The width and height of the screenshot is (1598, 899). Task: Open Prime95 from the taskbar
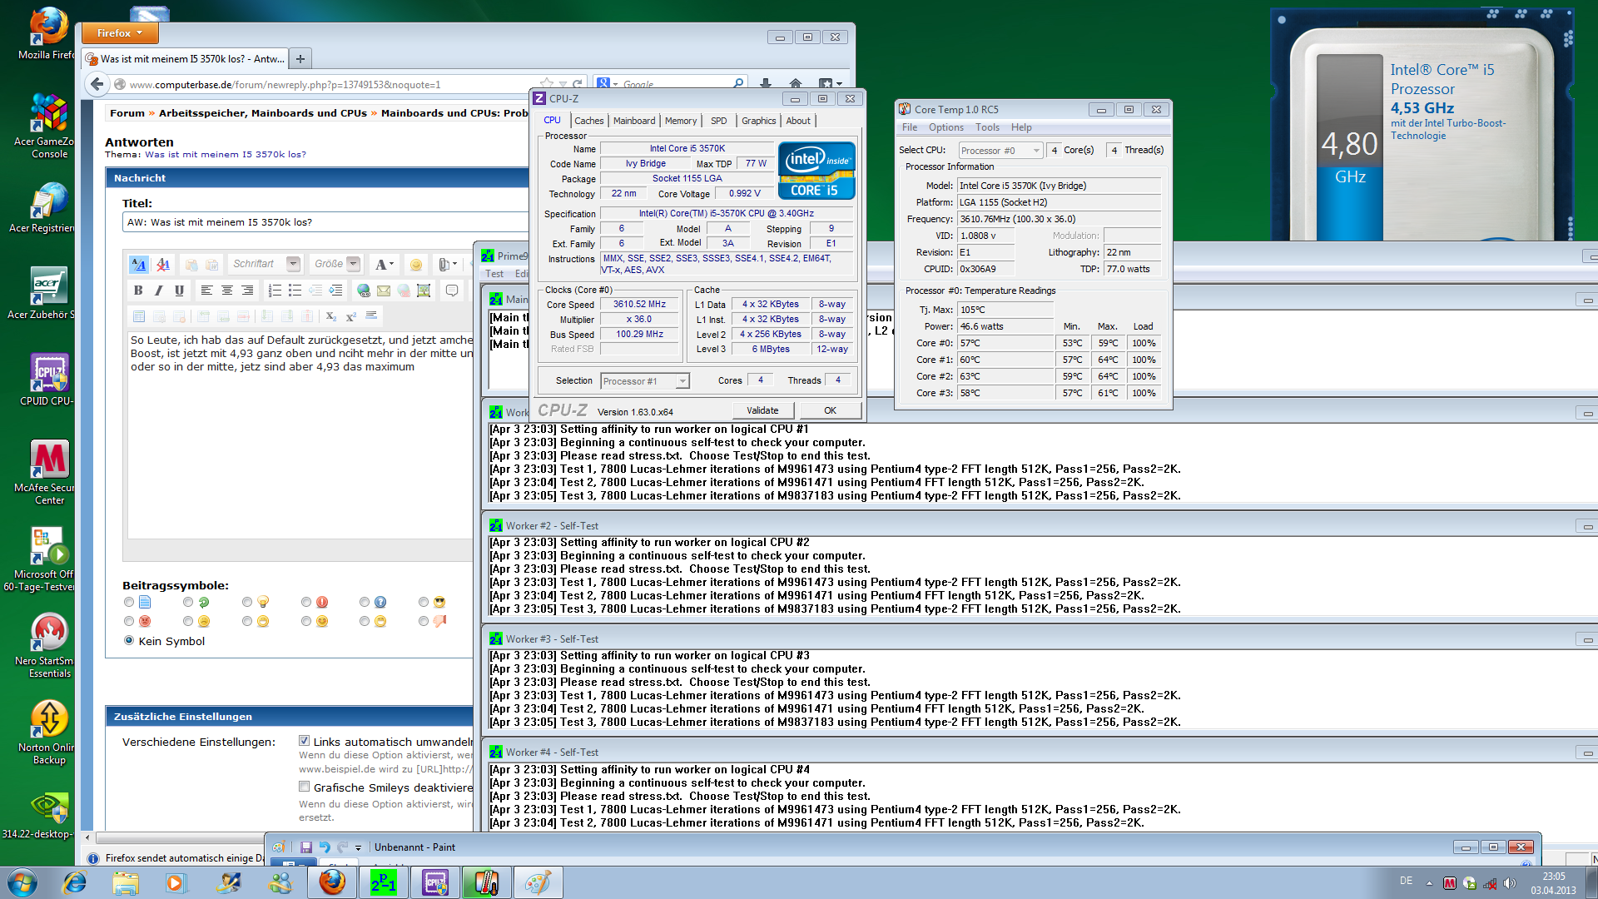[x=383, y=882]
